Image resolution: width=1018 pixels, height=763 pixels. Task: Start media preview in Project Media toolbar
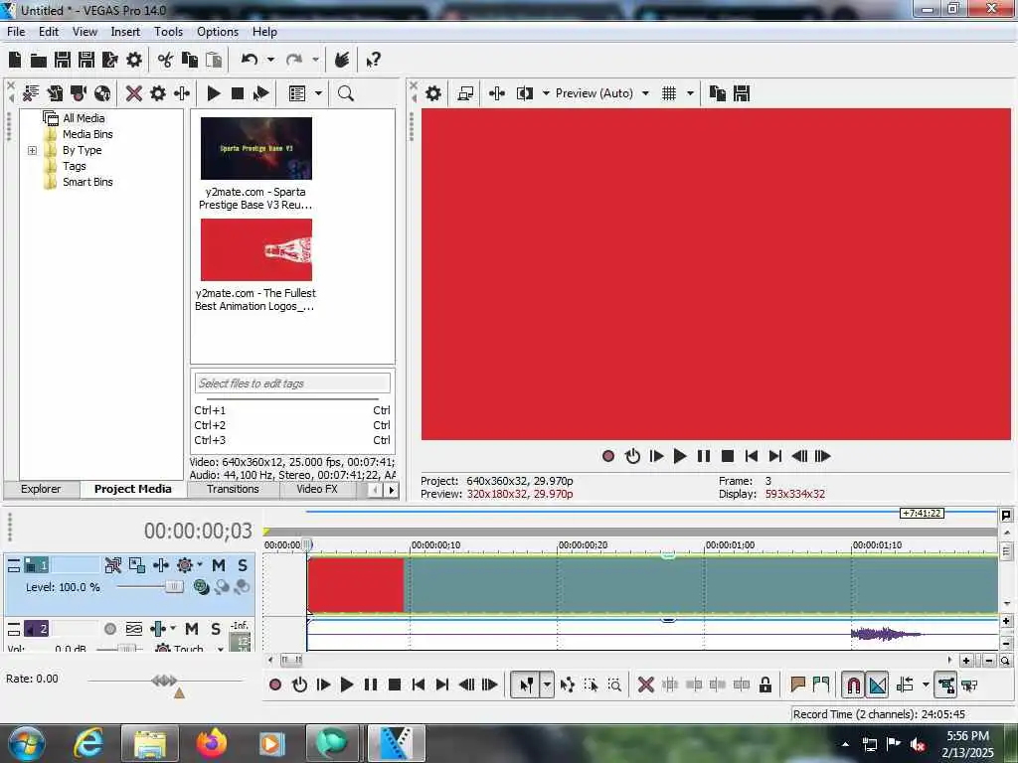pyautogui.click(x=214, y=93)
